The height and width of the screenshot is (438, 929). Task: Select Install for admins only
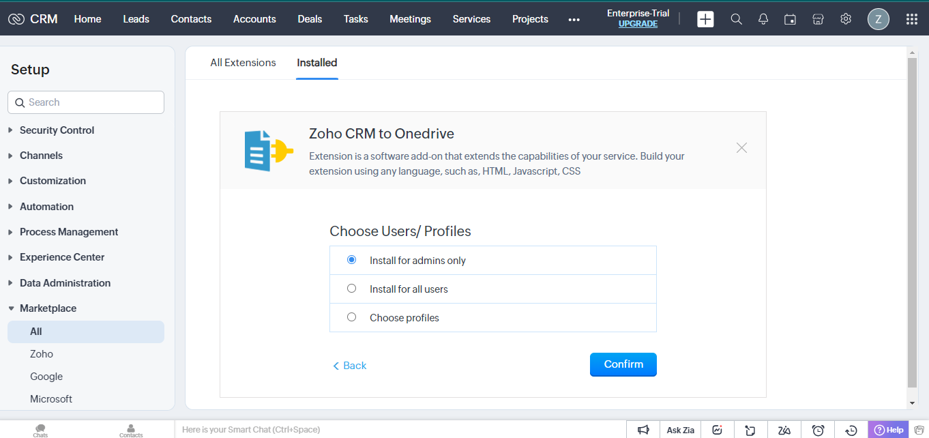(351, 260)
